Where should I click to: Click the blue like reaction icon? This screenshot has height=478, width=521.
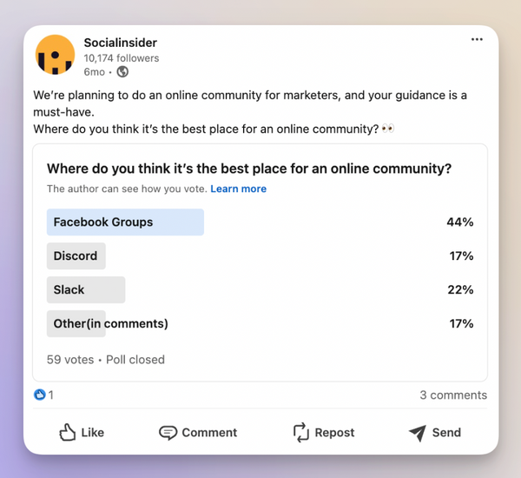[x=39, y=395]
